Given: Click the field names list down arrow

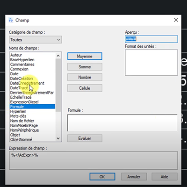Looking at the screenshot, I should [58, 138].
